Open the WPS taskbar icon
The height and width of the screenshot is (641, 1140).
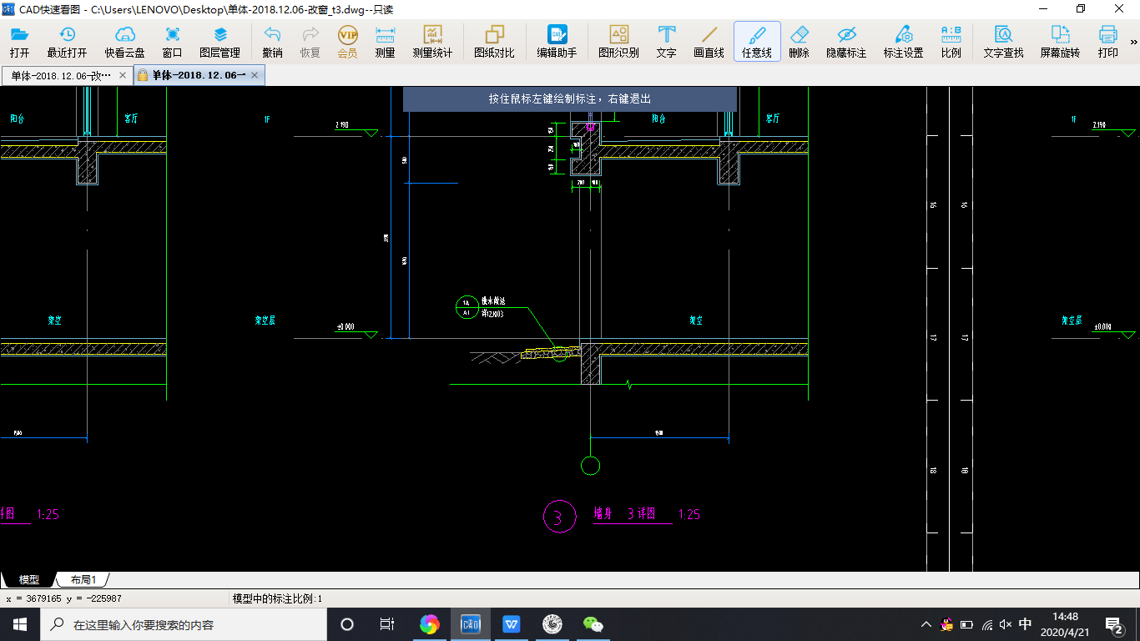point(512,623)
